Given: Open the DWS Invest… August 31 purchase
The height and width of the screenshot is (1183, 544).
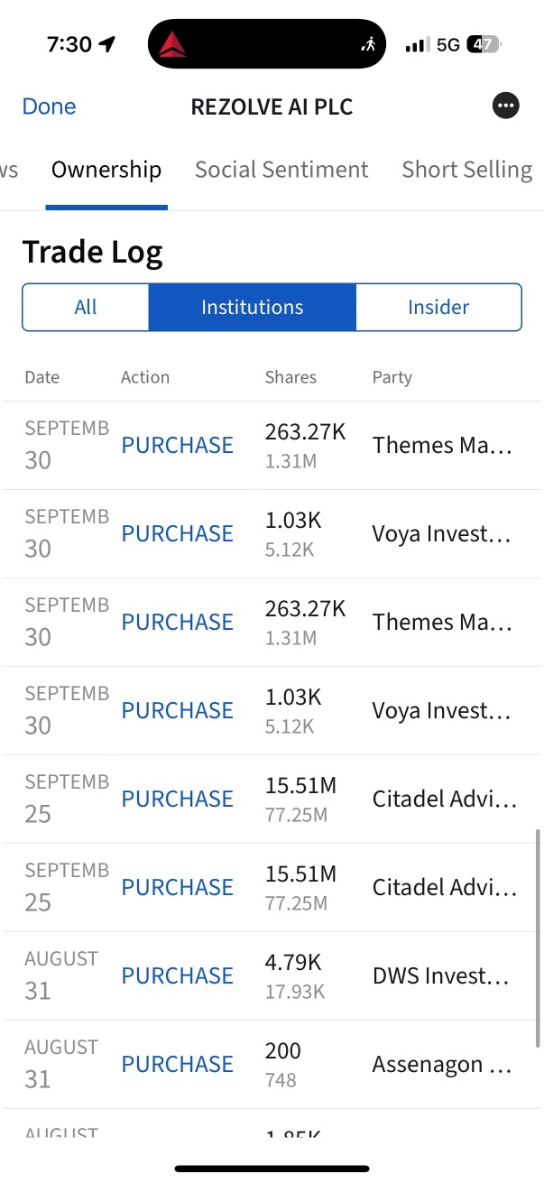Looking at the screenshot, I should pyautogui.click(x=272, y=976).
